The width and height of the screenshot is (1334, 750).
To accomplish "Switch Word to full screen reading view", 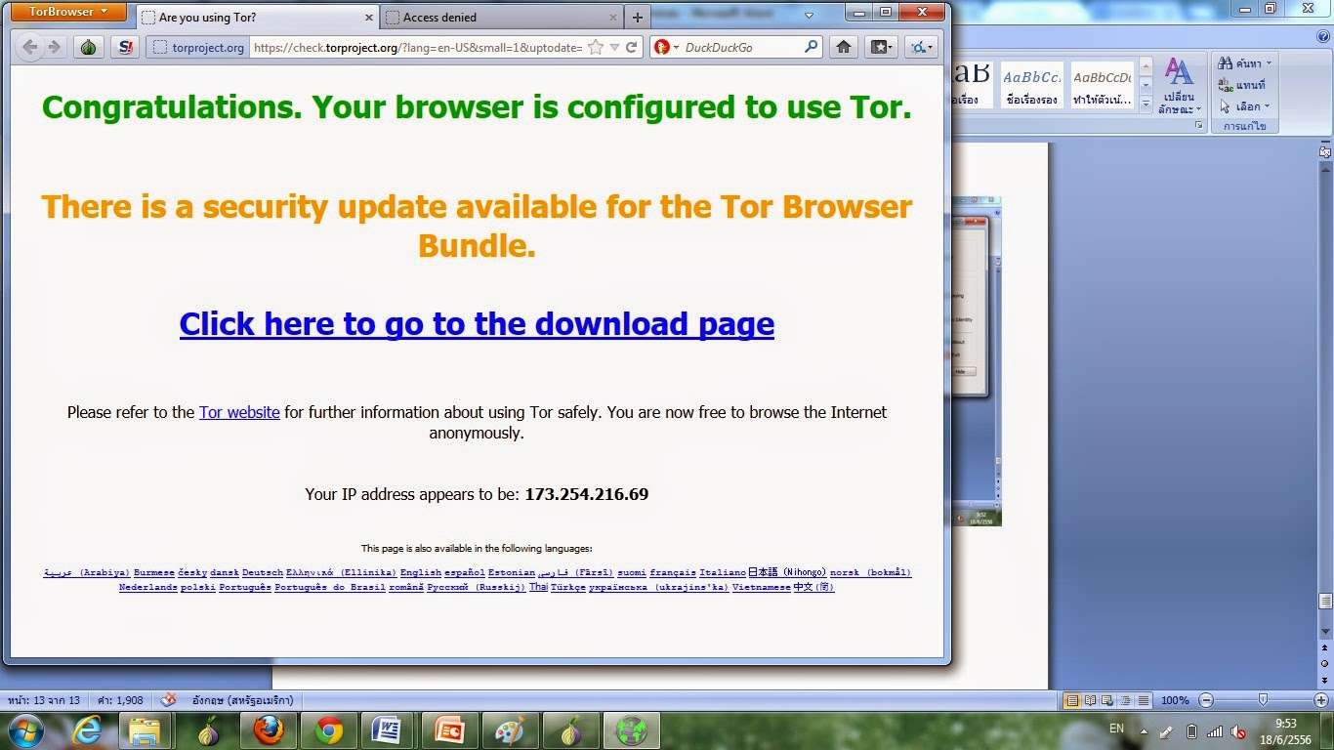I will 1090,700.
